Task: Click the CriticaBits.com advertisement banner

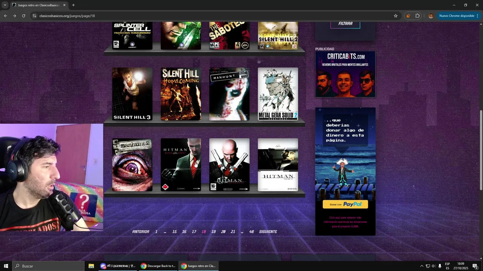Action: [x=345, y=74]
